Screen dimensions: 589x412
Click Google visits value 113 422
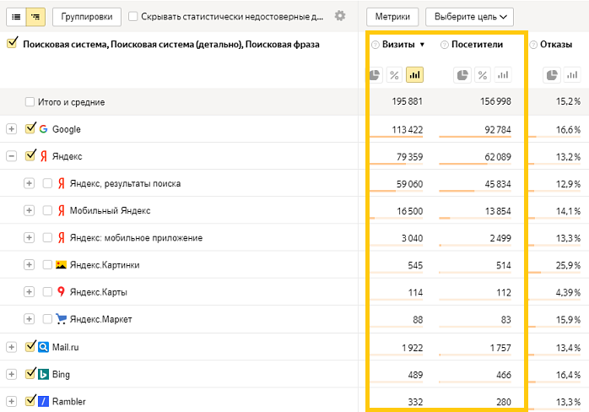[408, 130]
